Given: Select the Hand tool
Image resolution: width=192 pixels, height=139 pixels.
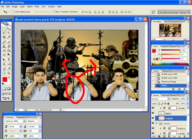Looking at the screenshot, I should click(x=4, y=73).
